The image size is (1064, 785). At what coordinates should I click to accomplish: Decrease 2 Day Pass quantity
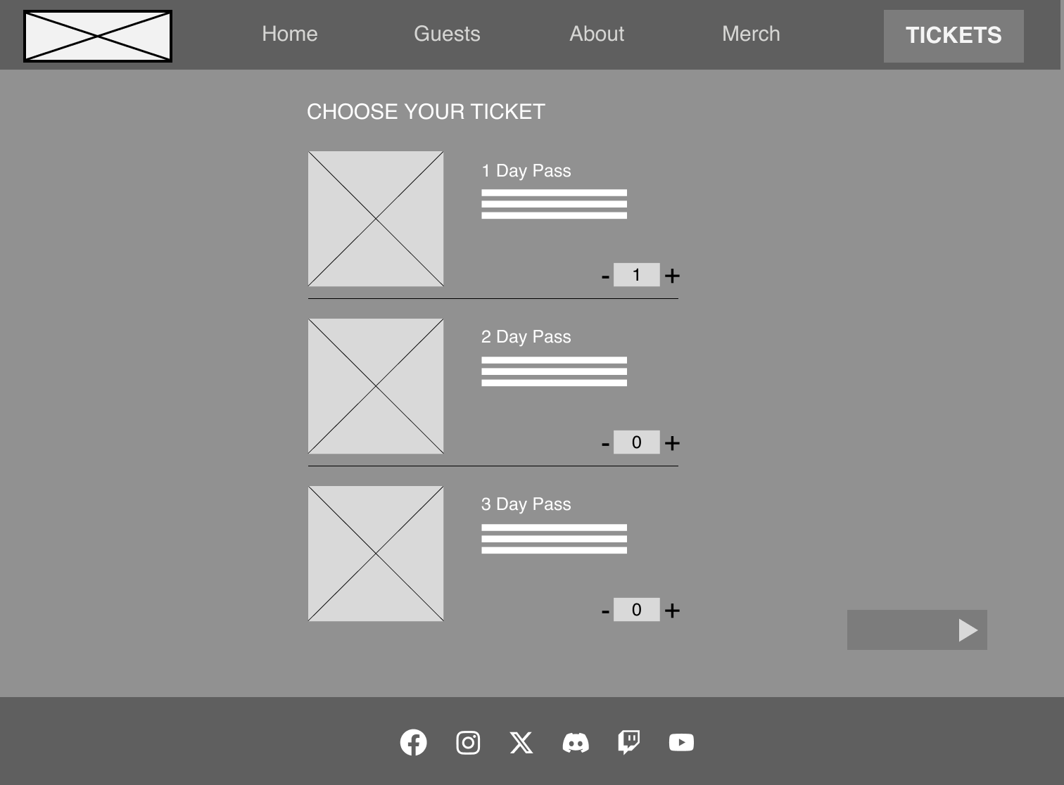pyautogui.click(x=605, y=445)
